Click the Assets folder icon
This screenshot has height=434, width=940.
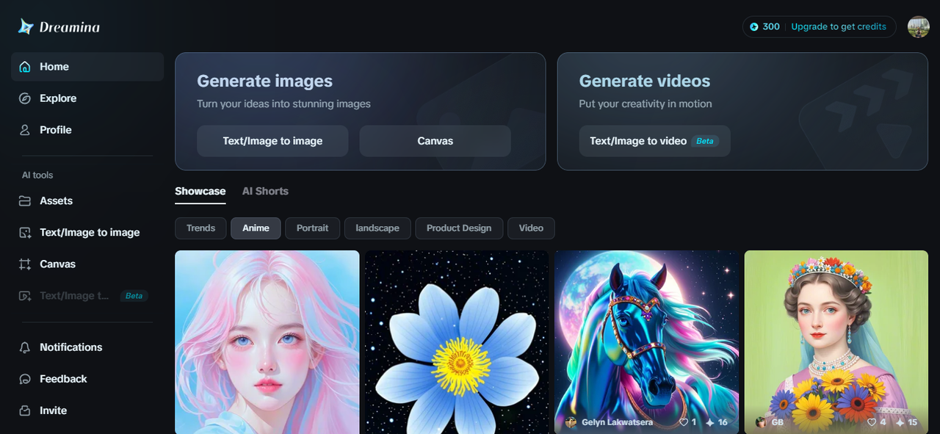25,200
